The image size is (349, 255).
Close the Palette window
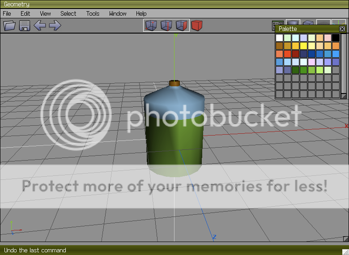[342, 29]
